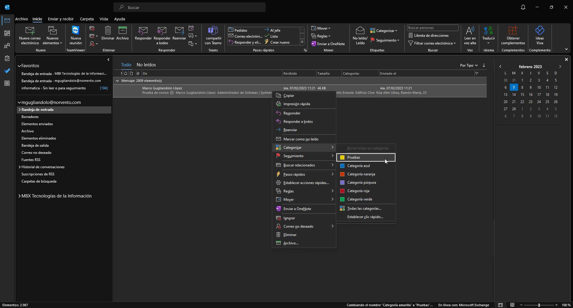Open Por Tipo sort dropdown
Viewport: 573px width, 308px height.
469,65
